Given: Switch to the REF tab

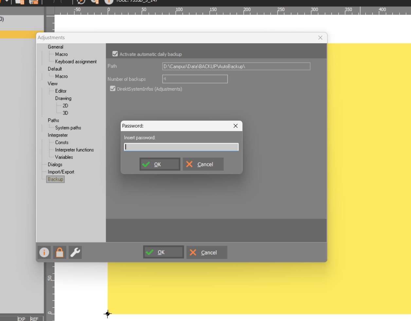Looking at the screenshot, I should 34,319.
